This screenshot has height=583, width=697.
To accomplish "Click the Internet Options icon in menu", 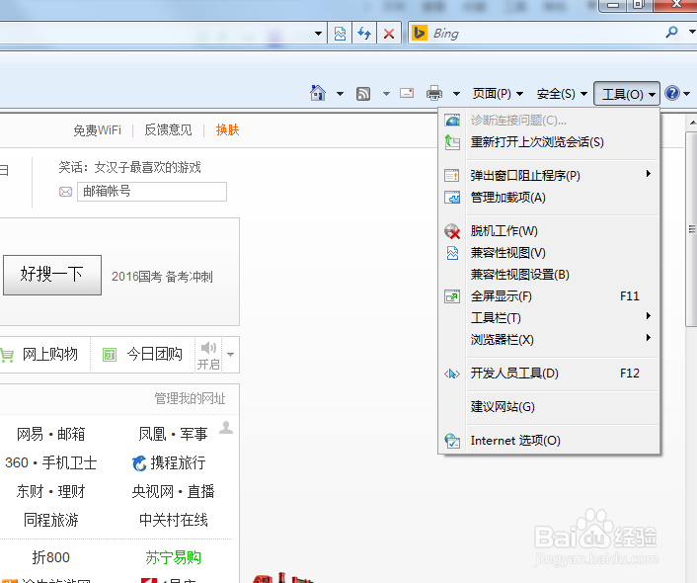I will click(x=452, y=441).
